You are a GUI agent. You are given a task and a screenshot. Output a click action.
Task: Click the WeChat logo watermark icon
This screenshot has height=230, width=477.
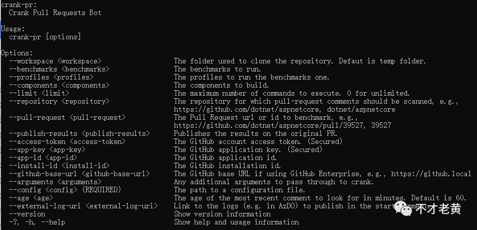pos(405,208)
